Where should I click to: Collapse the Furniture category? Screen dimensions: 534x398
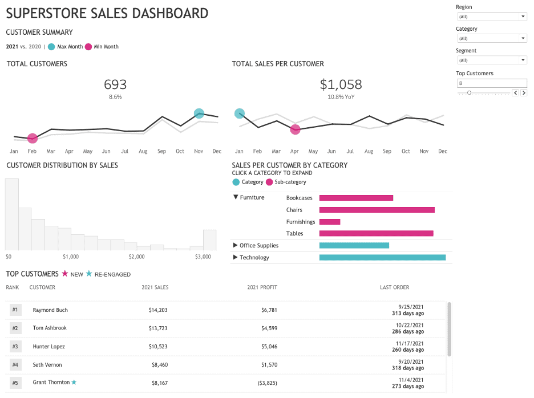(236, 197)
